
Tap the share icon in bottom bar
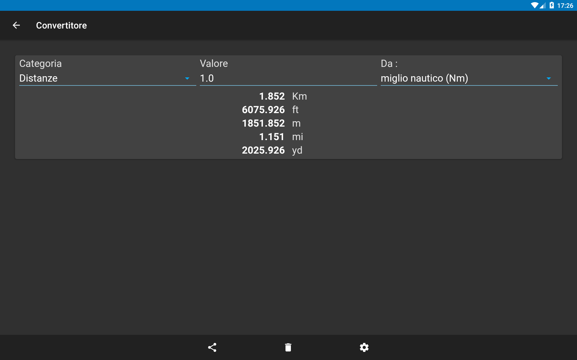coord(212,347)
